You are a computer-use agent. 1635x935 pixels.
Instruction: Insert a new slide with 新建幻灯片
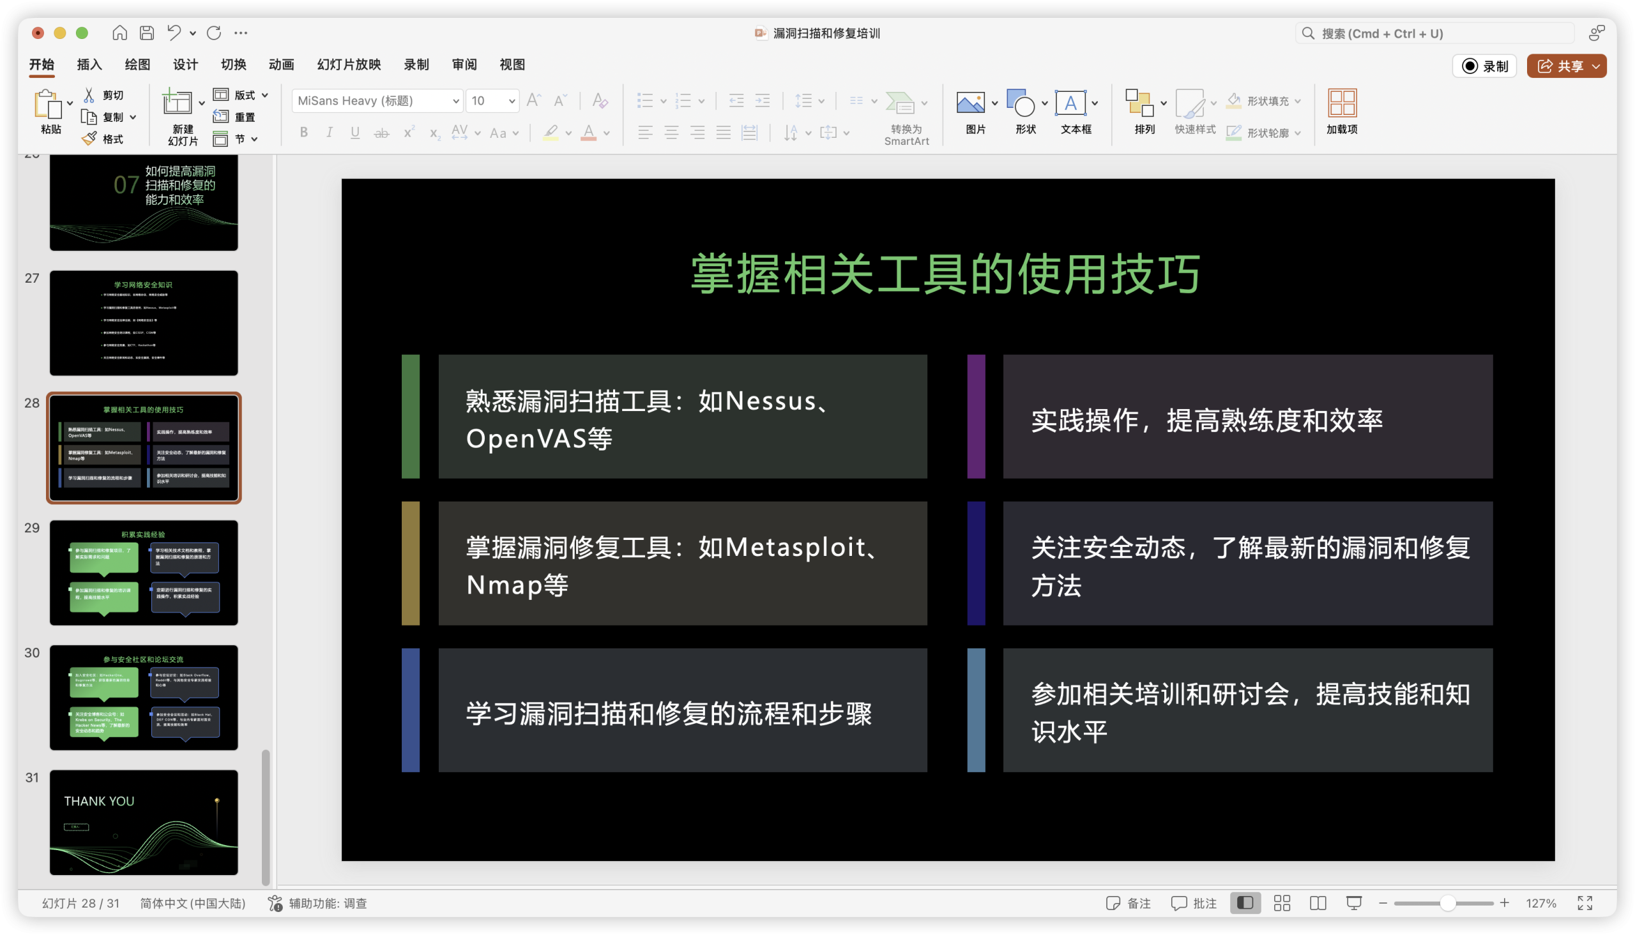(178, 103)
